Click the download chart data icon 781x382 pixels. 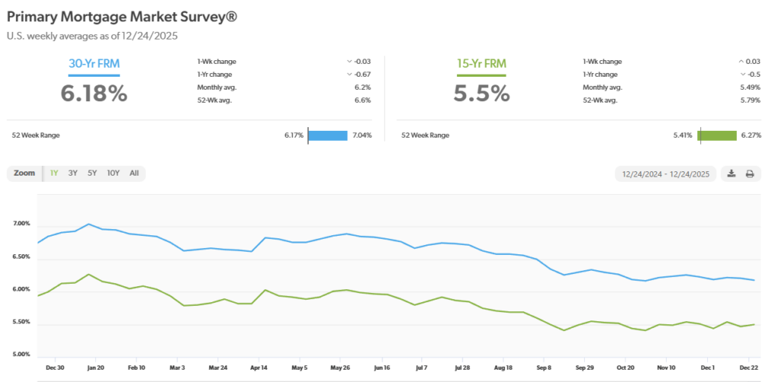tap(731, 173)
